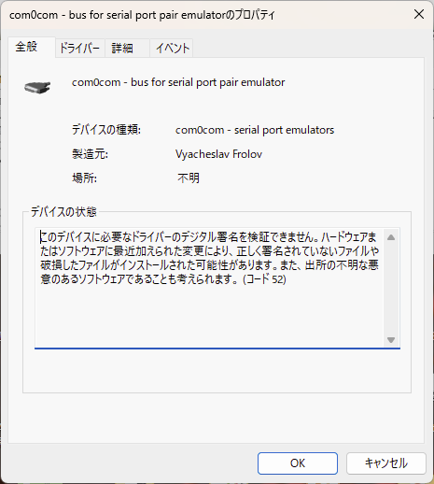
Task: Click the dialog title bar text
Action: coord(142,15)
